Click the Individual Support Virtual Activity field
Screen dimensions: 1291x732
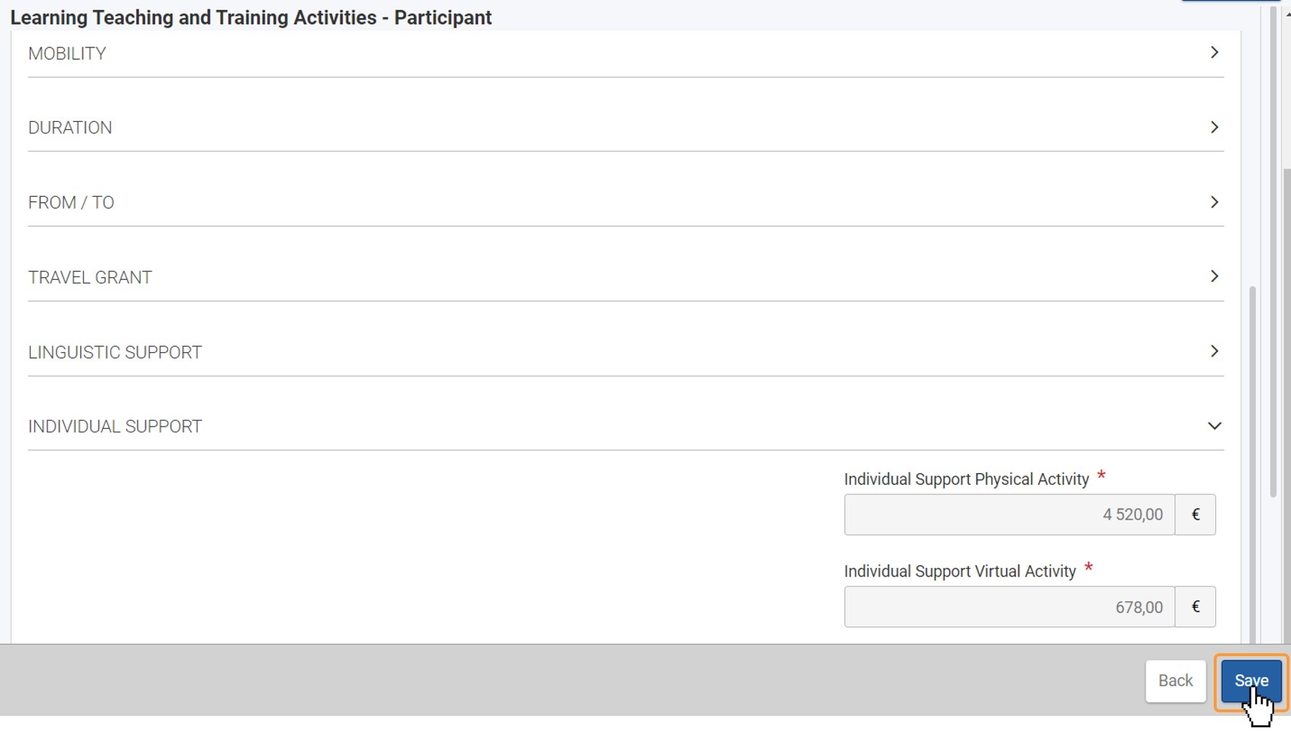point(1009,607)
